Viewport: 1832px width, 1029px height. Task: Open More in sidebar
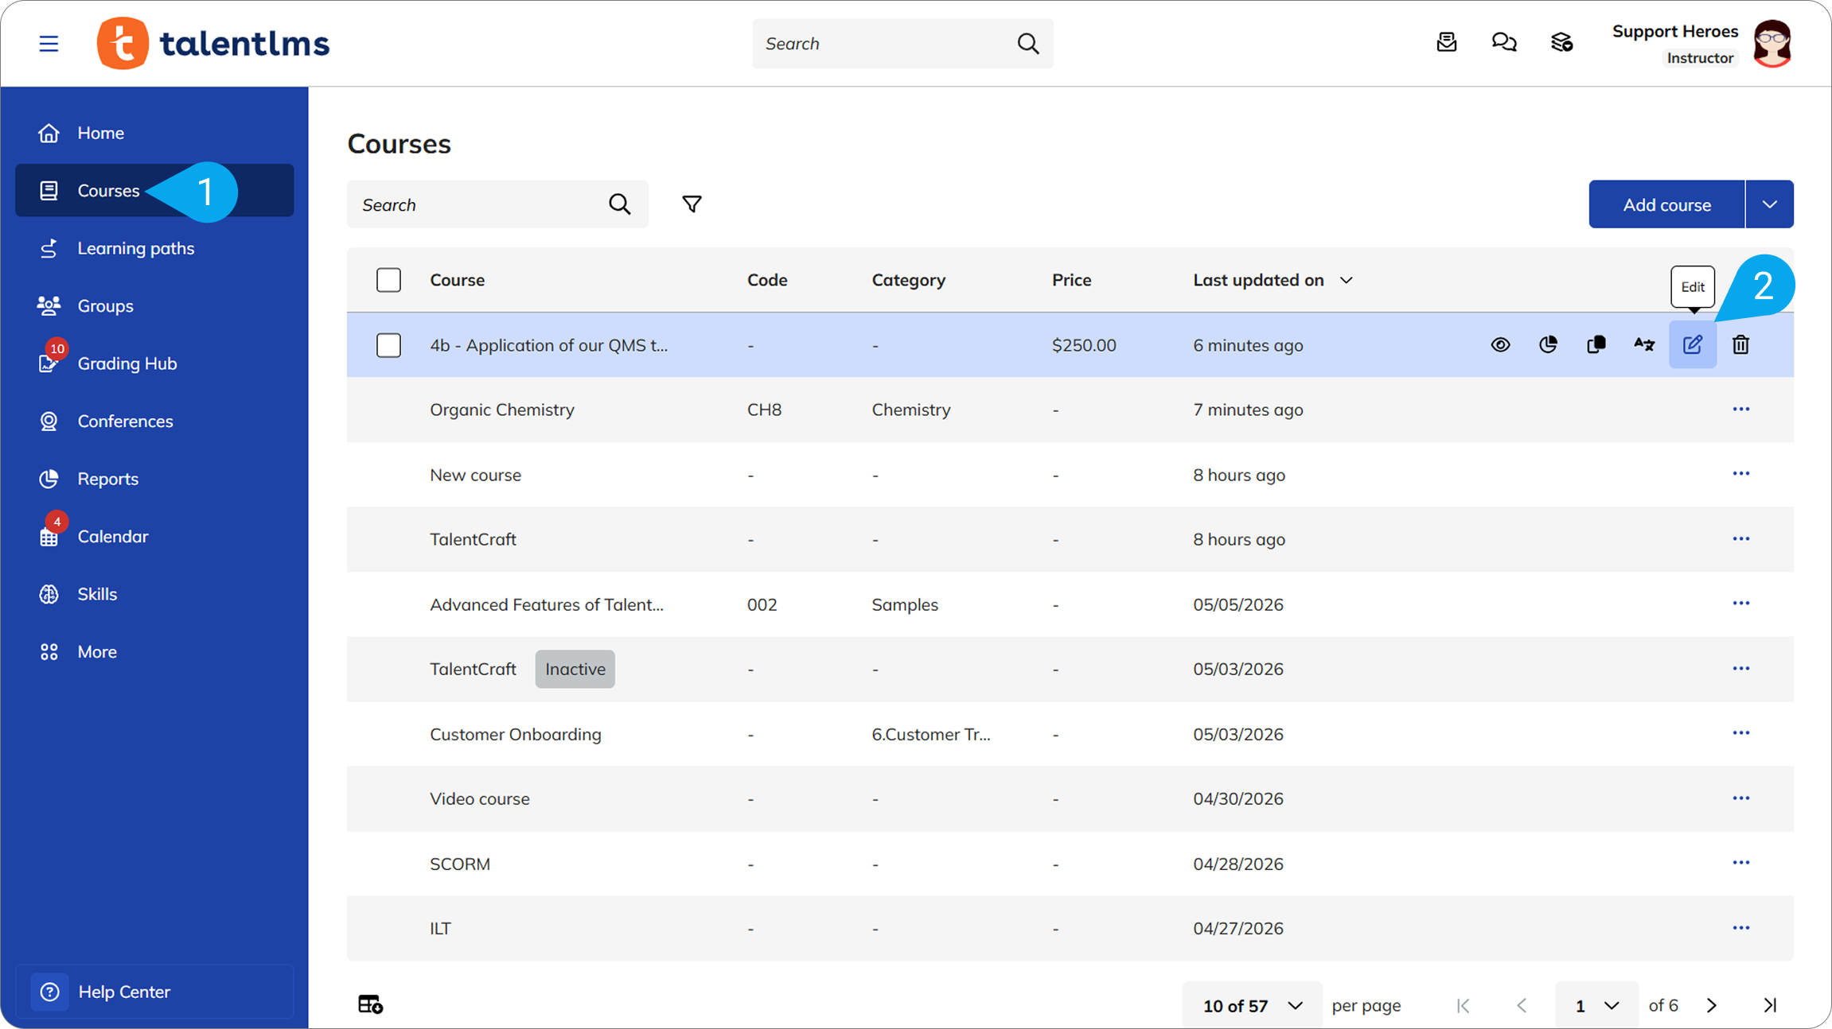pos(155,651)
